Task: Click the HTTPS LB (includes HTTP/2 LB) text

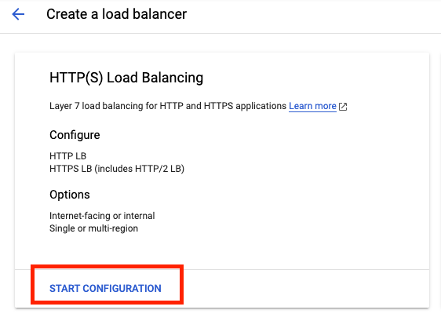Action: tap(117, 169)
